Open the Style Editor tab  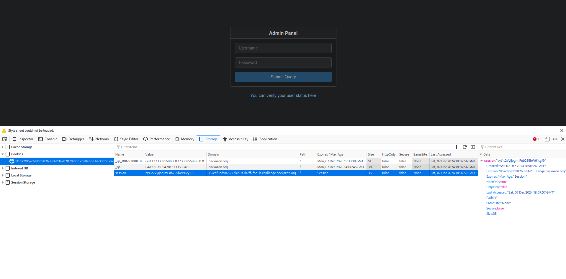126,139
